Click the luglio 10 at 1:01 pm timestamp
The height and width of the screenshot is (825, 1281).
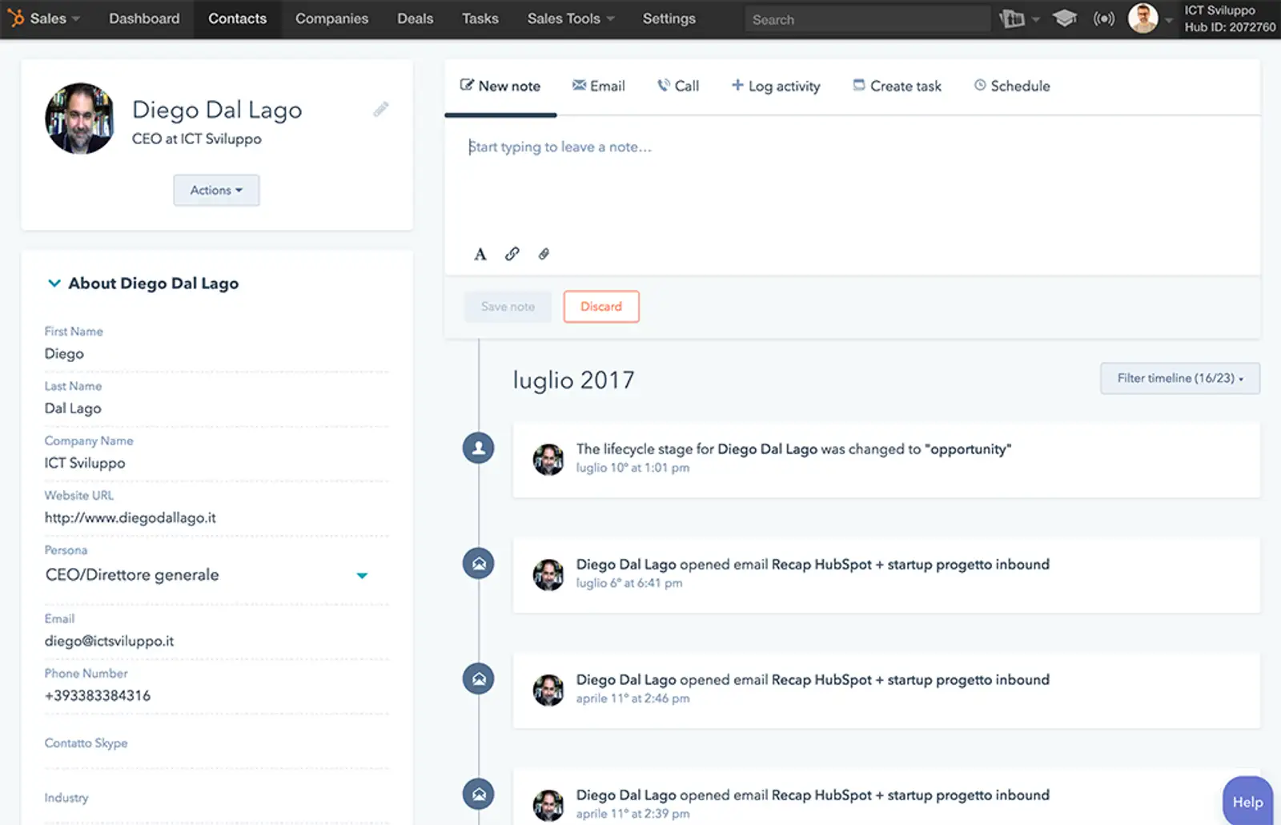[632, 468]
